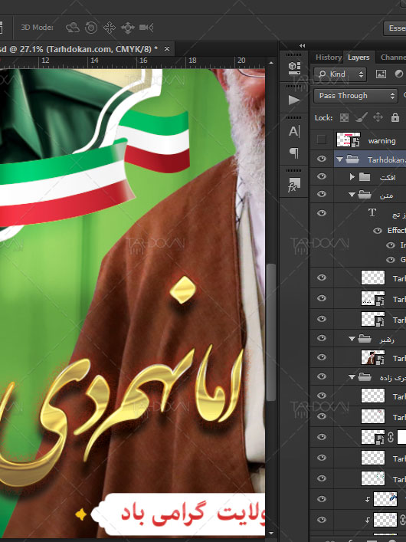Hide the text layer under متن

coord(321,213)
